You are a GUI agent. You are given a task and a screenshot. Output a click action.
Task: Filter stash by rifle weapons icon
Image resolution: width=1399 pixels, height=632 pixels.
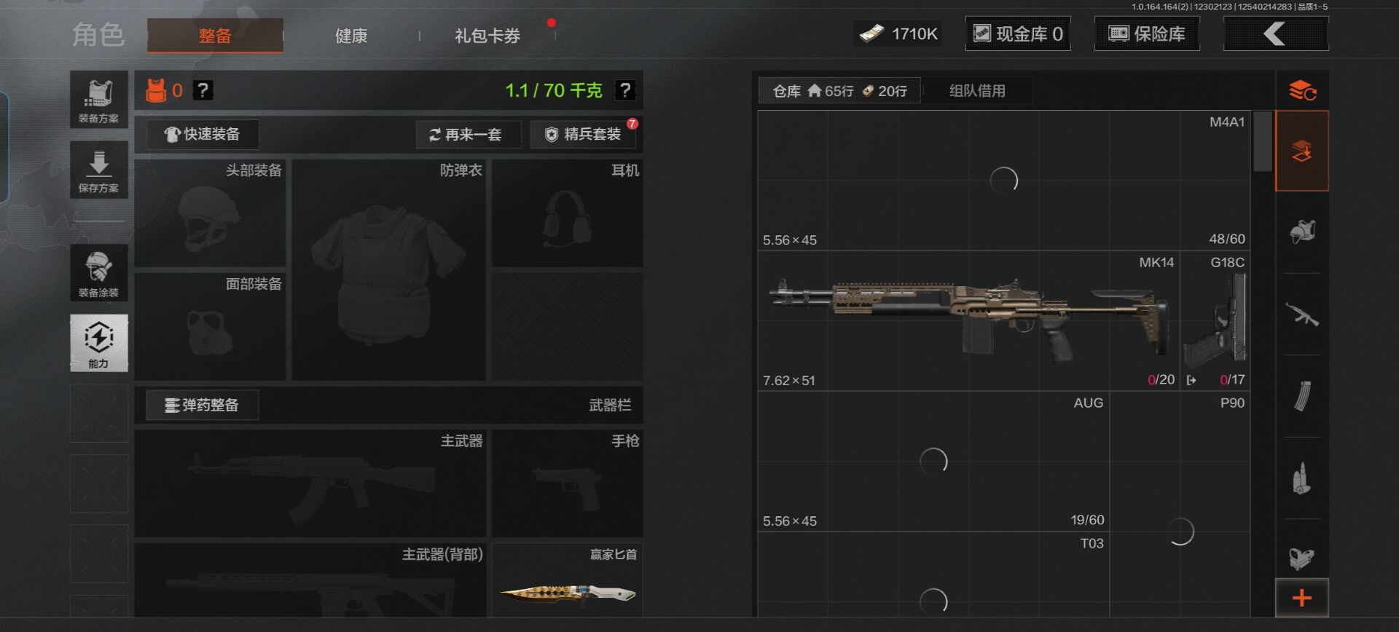[x=1302, y=315]
